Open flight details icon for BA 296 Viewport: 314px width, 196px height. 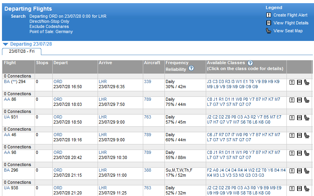[299, 171]
